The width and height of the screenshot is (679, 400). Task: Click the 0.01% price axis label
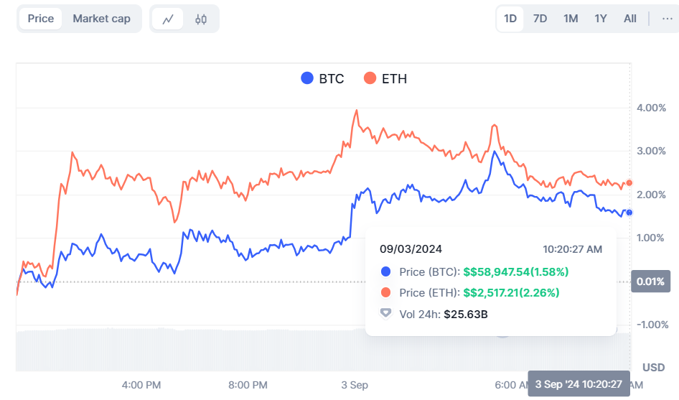coord(650,282)
